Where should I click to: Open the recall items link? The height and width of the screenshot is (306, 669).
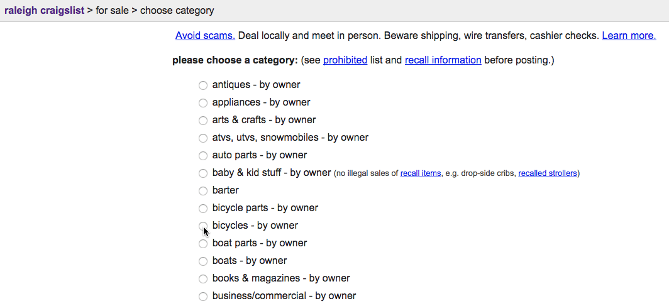click(x=420, y=173)
